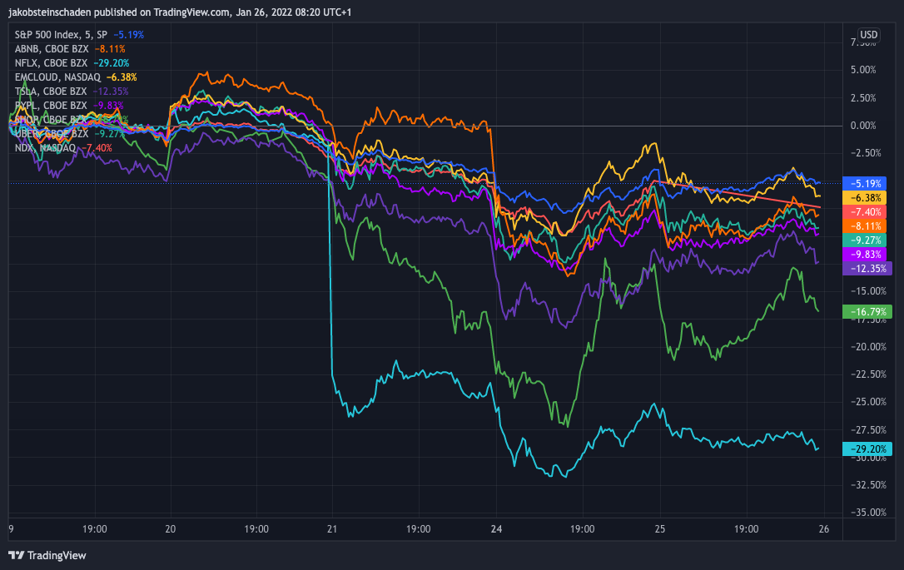Click the -15.00% tick on price axis
The image size is (904, 570).
pyautogui.click(x=868, y=291)
